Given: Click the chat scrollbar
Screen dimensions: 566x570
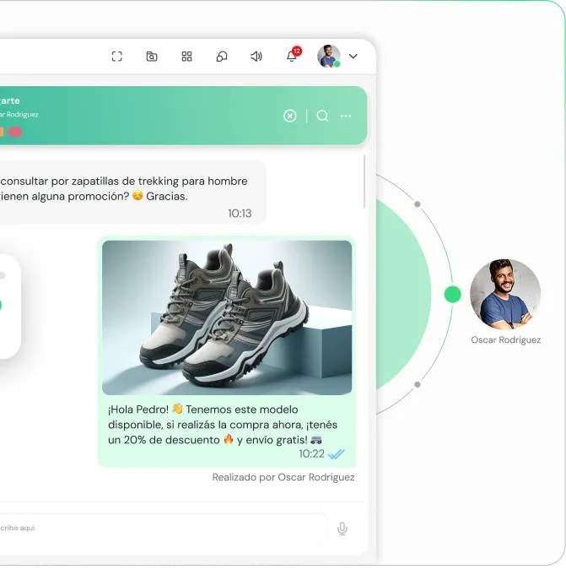Looking at the screenshot, I should click(364, 182).
